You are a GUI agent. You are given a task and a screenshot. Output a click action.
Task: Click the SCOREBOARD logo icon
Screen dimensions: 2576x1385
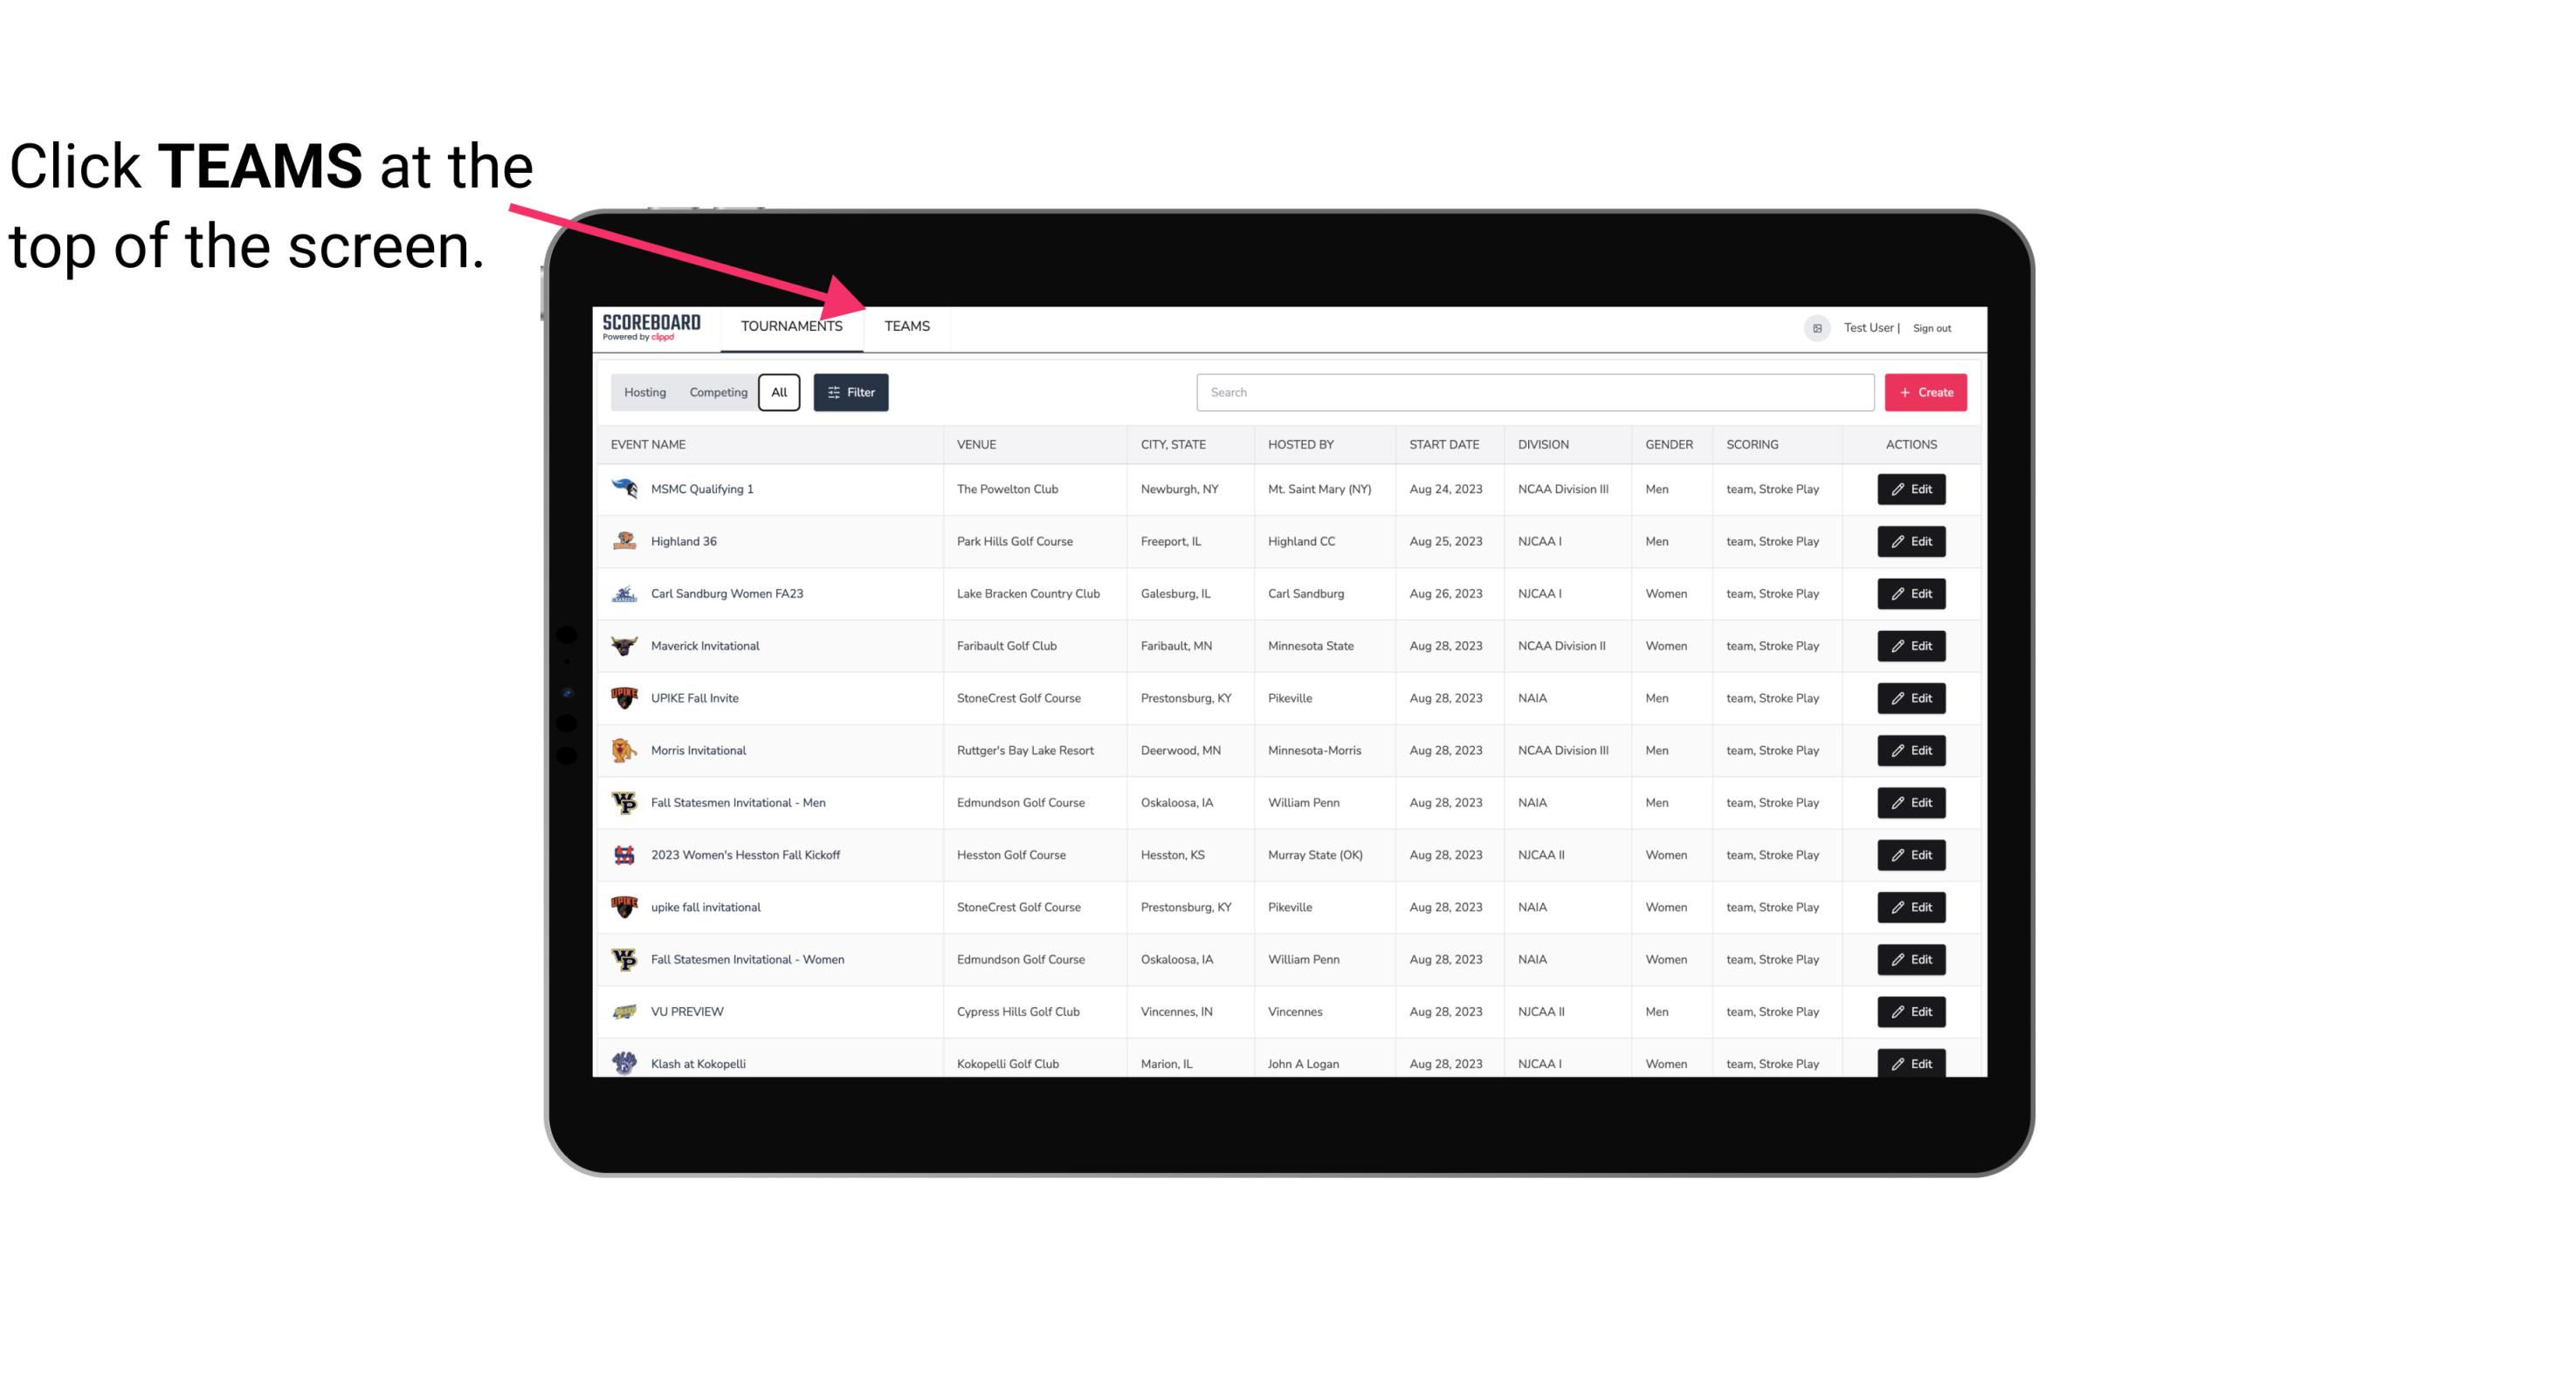click(x=653, y=327)
